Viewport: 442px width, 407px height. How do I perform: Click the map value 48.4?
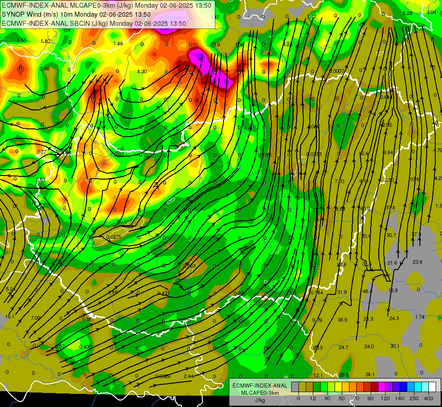(x=368, y=291)
